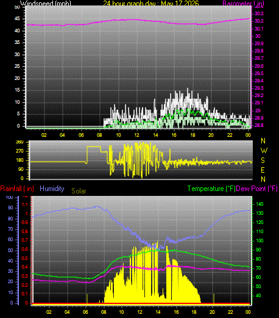Click the 1.1 rainfall axis value
Screen dimensions: 279x318
(x=25, y=205)
